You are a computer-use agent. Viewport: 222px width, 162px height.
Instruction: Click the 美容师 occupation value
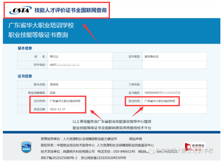(54, 84)
